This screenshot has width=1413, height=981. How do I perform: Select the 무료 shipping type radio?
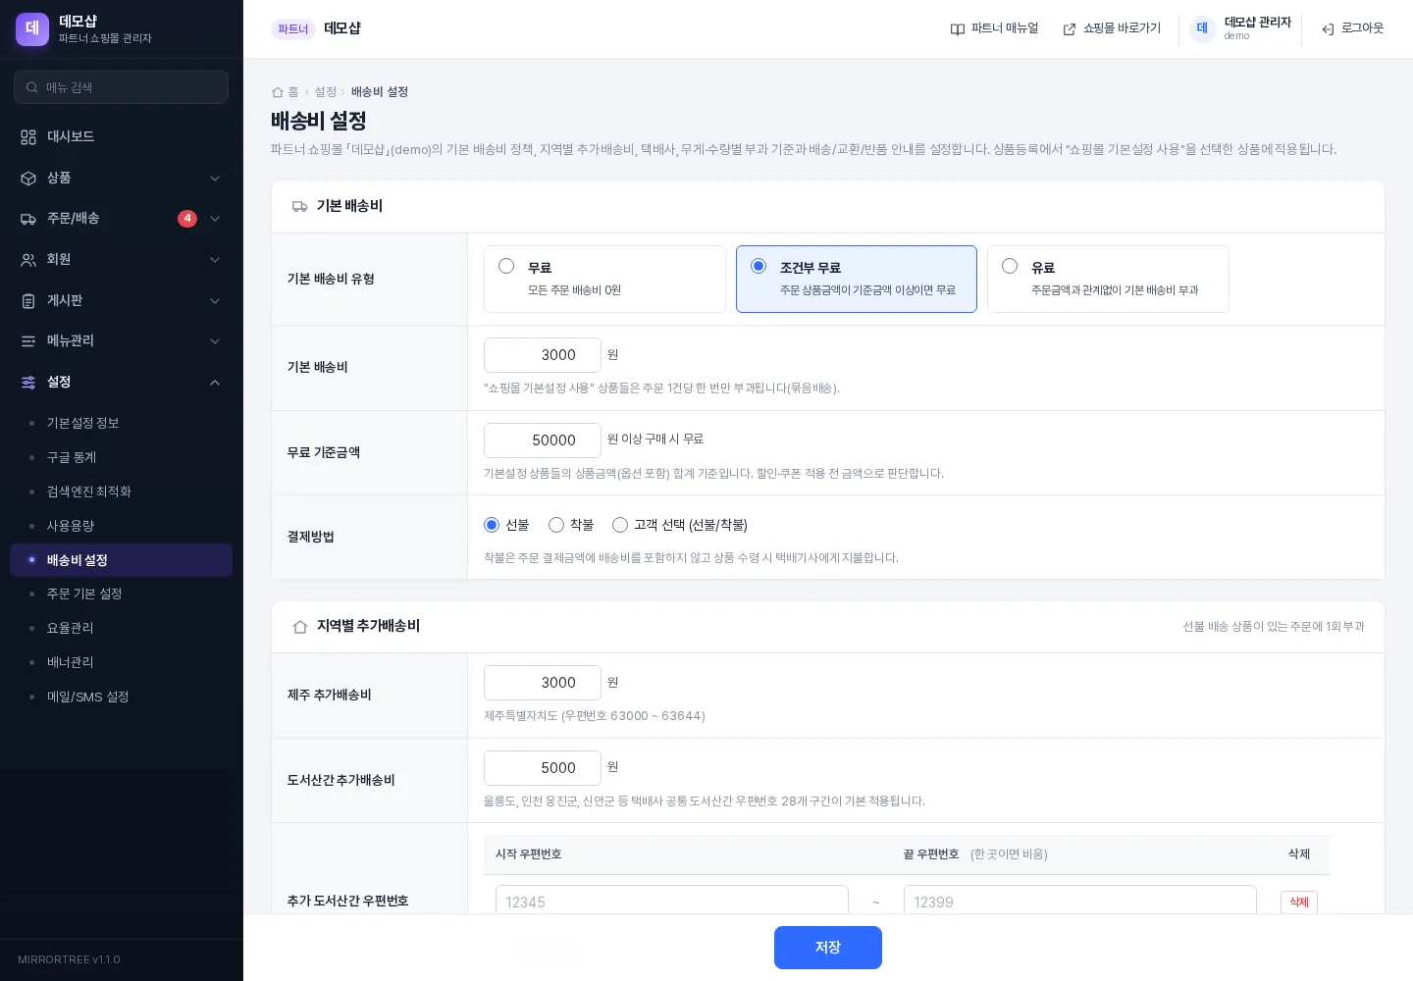pos(506,266)
